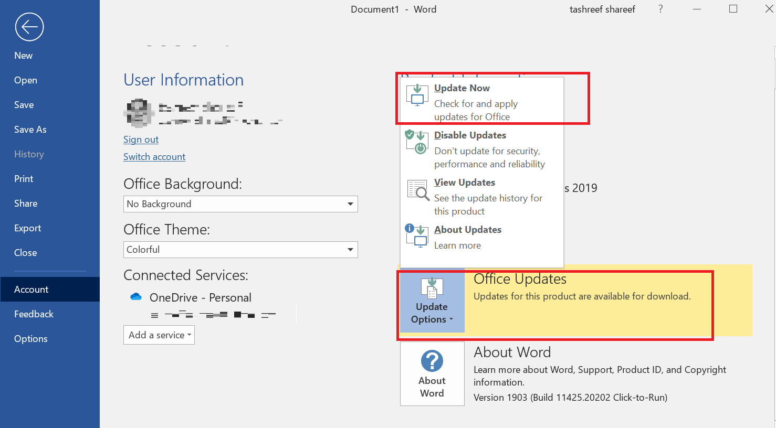Choose Close in the sidebar
Screen dimensions: 776x428
[50, 253]
